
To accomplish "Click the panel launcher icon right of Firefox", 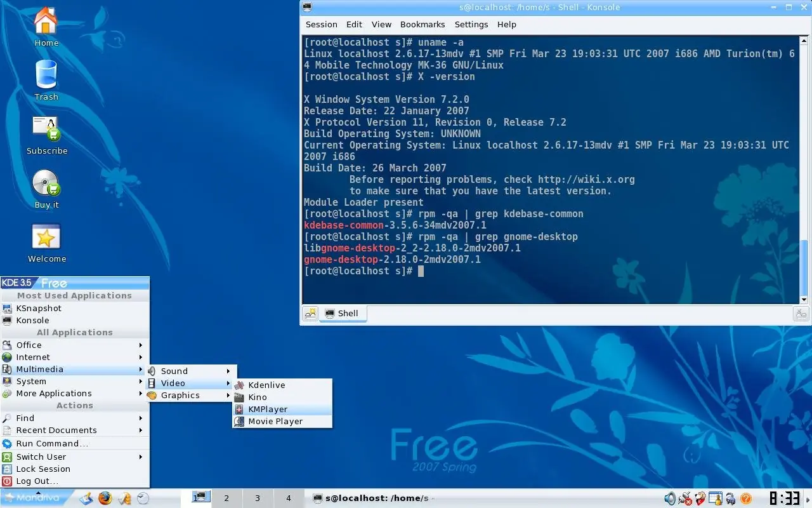I will coord(124,498).
